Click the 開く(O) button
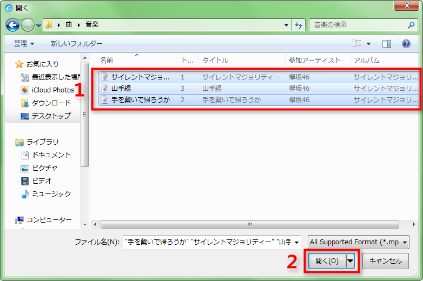Image resolution: width=423 pixels, height=281 pixels. [327, 261]
